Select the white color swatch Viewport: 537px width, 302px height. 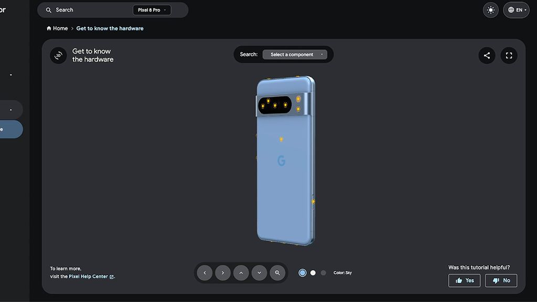pyautogui.click(x=313, y=273)
